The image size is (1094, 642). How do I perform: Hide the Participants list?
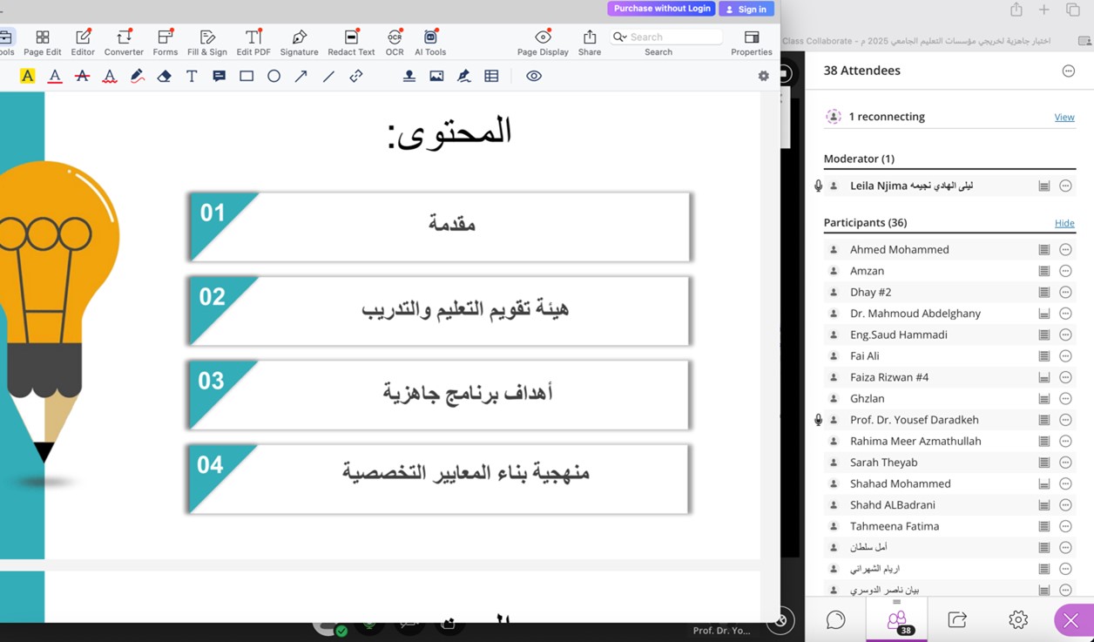1064,223
